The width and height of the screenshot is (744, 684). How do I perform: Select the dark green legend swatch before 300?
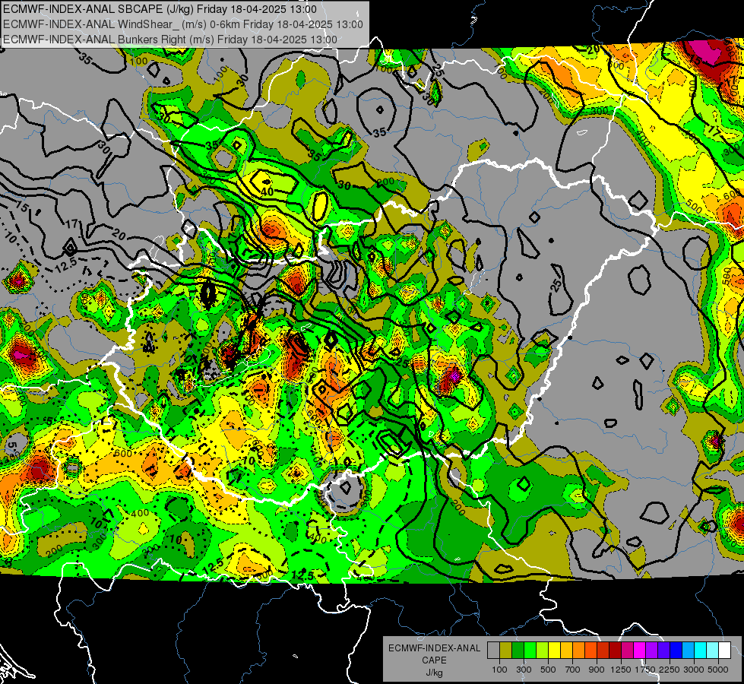[x=518, y=651]
